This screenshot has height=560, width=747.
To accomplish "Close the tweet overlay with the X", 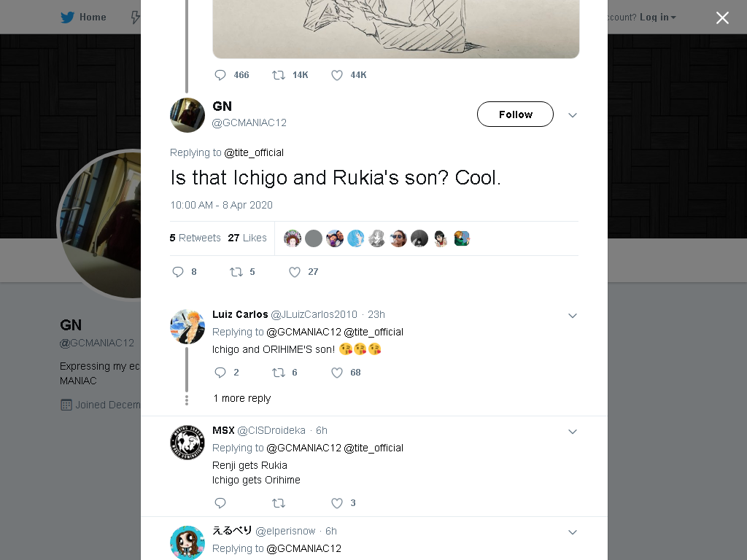I will click(722, 17).
